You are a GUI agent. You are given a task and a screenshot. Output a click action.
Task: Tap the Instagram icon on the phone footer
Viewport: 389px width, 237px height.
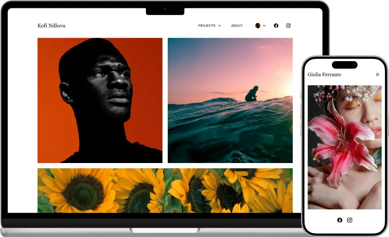(x=350, y=220)
